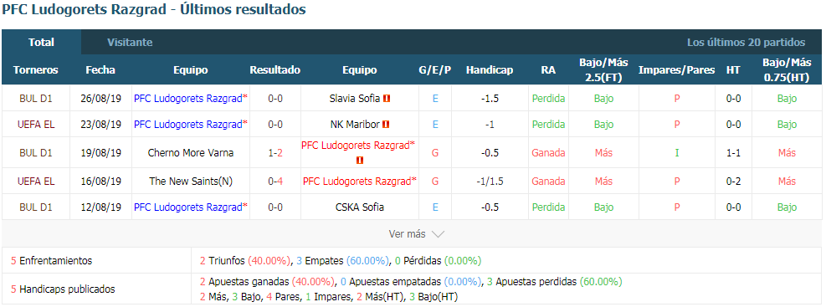Click the 0-4 result against New Saints
Viewport: 826px width, 307px height.
[x=275, y=182]
